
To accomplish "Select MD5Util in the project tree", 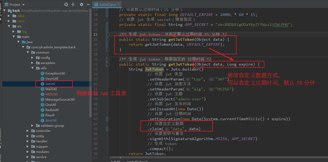I will 52,94.
